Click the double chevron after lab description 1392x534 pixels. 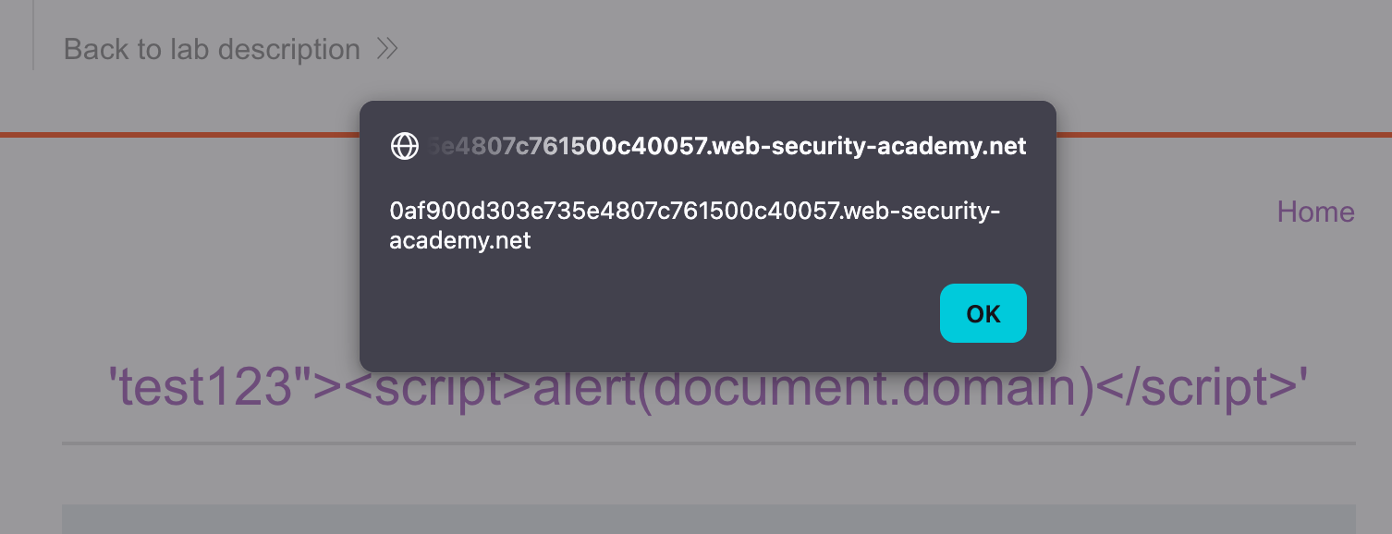(387, 49)
